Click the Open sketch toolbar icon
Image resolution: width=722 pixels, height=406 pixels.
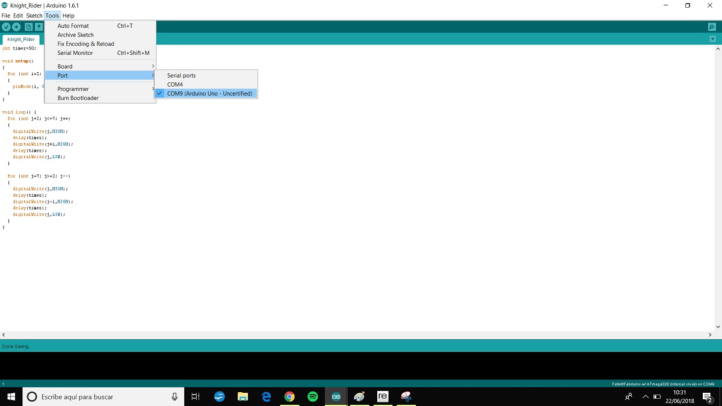(x=39, y=27)
